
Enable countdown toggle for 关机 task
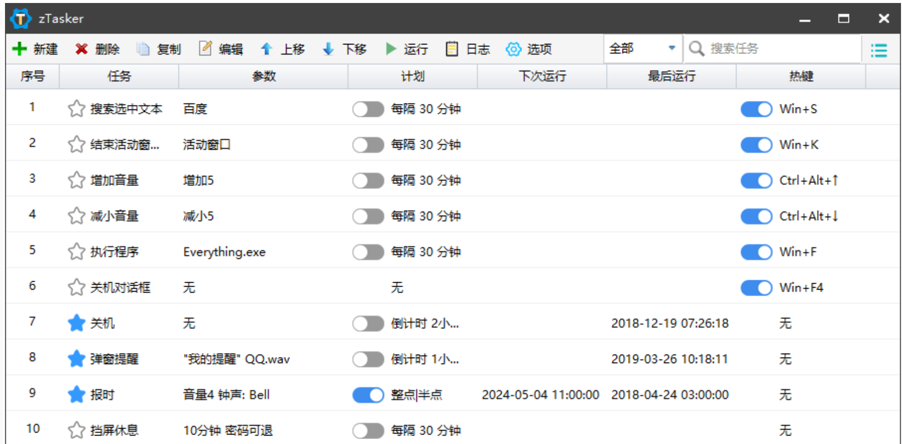[x=368, y=324]
